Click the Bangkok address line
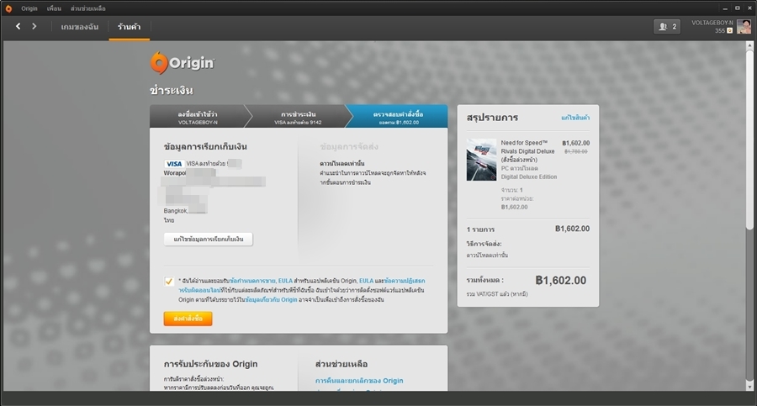The image size is (757, 406). 175,211
